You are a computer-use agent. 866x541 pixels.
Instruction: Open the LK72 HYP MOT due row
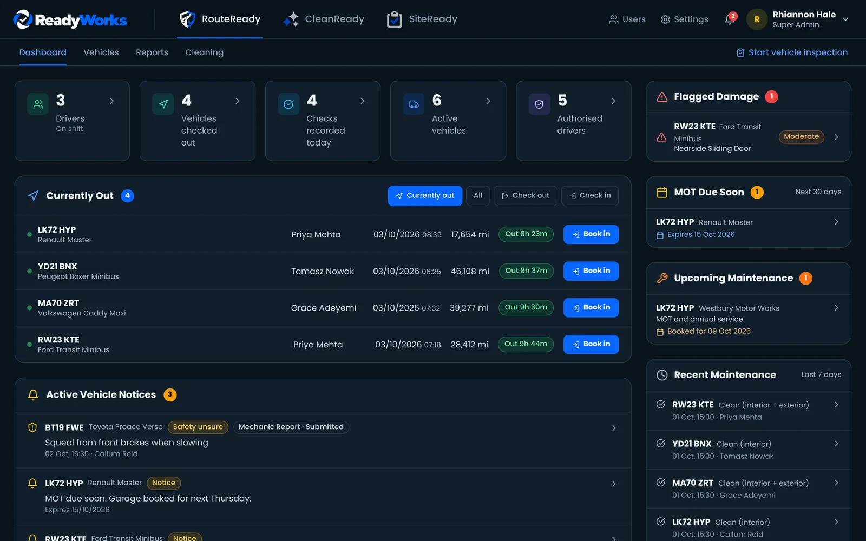749,228
